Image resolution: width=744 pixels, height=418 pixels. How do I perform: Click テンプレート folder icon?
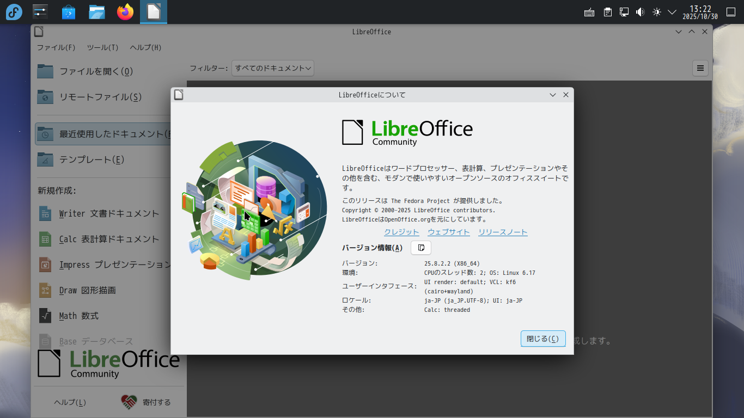[45, 159]
